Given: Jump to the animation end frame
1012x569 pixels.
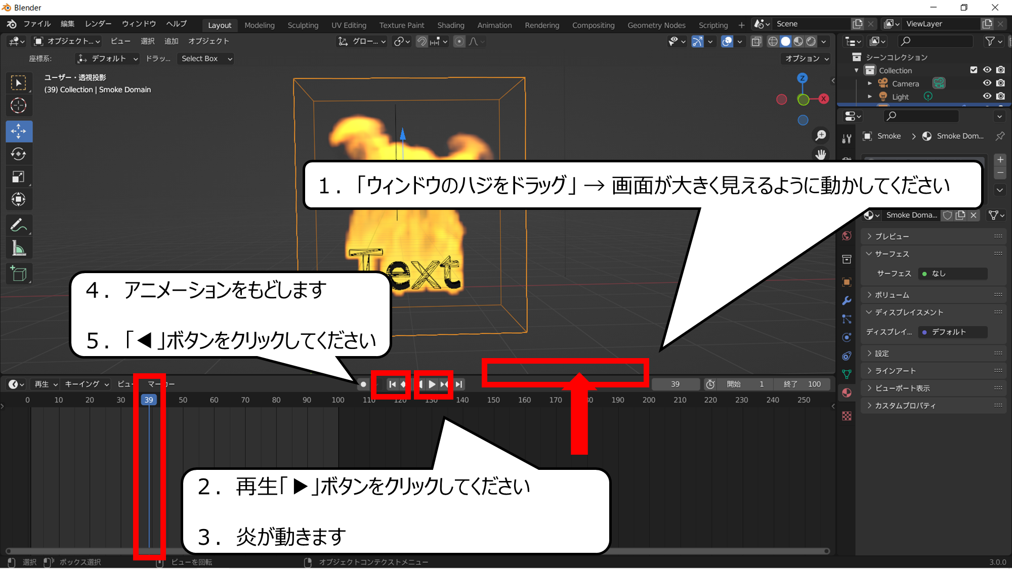Looking at the screenshot, I should coord(458,384).
